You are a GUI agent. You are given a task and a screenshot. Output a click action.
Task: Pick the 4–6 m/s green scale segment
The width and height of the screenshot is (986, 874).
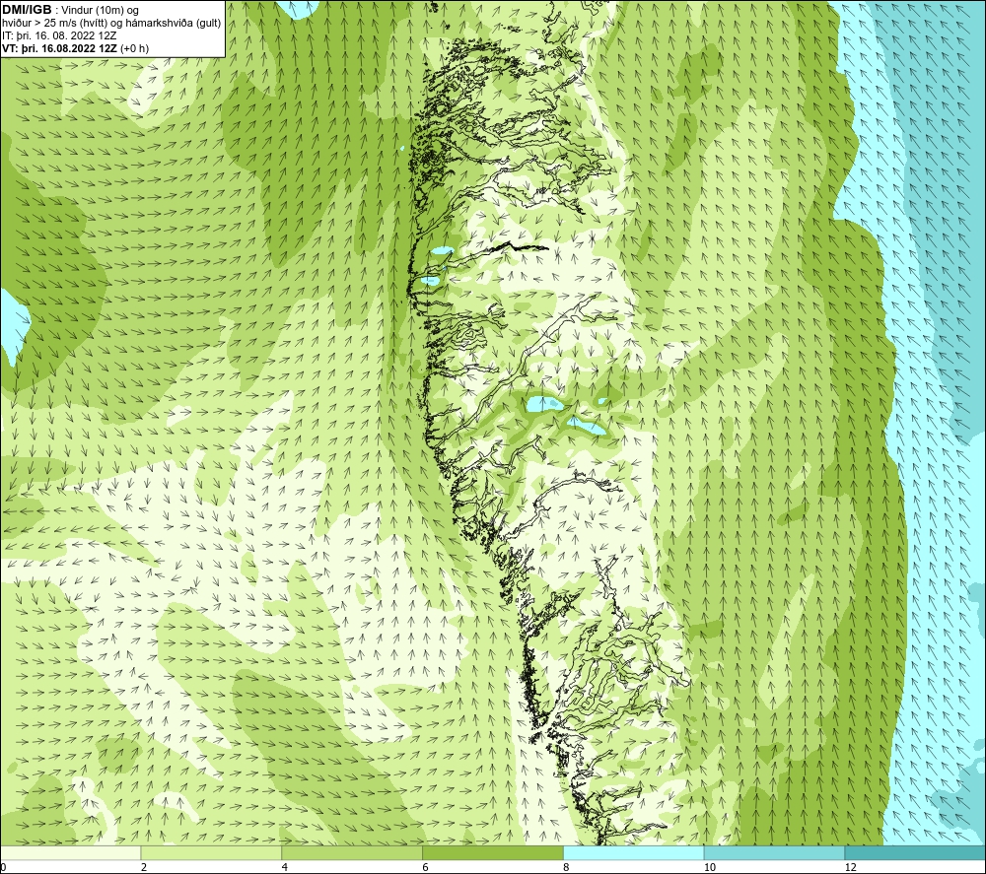click(x=352, y=852)
